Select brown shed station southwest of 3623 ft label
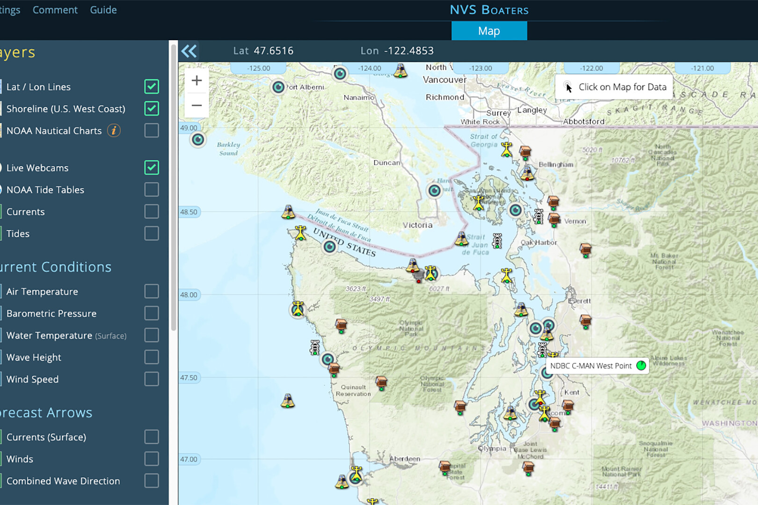This screenshot has height=505, width=758. (x=341, y=325)
